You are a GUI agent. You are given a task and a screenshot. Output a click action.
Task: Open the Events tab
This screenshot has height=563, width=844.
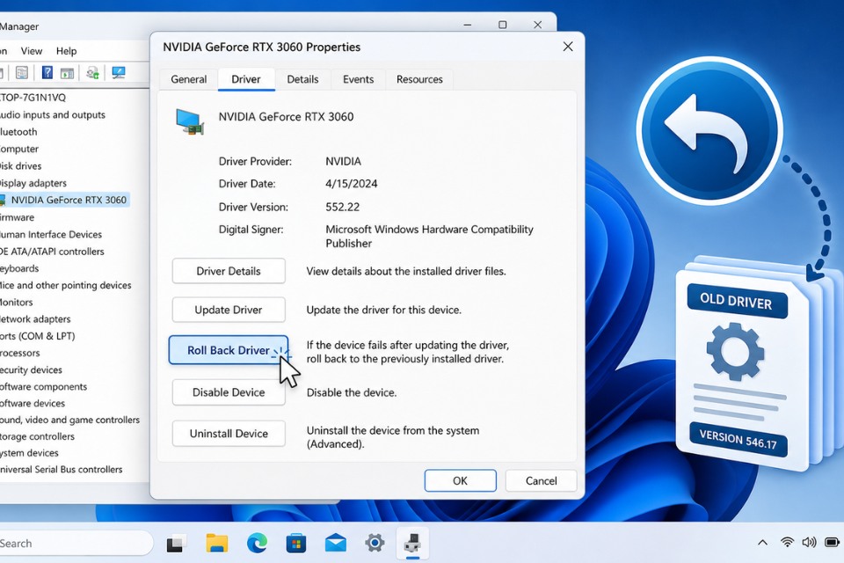358,79
